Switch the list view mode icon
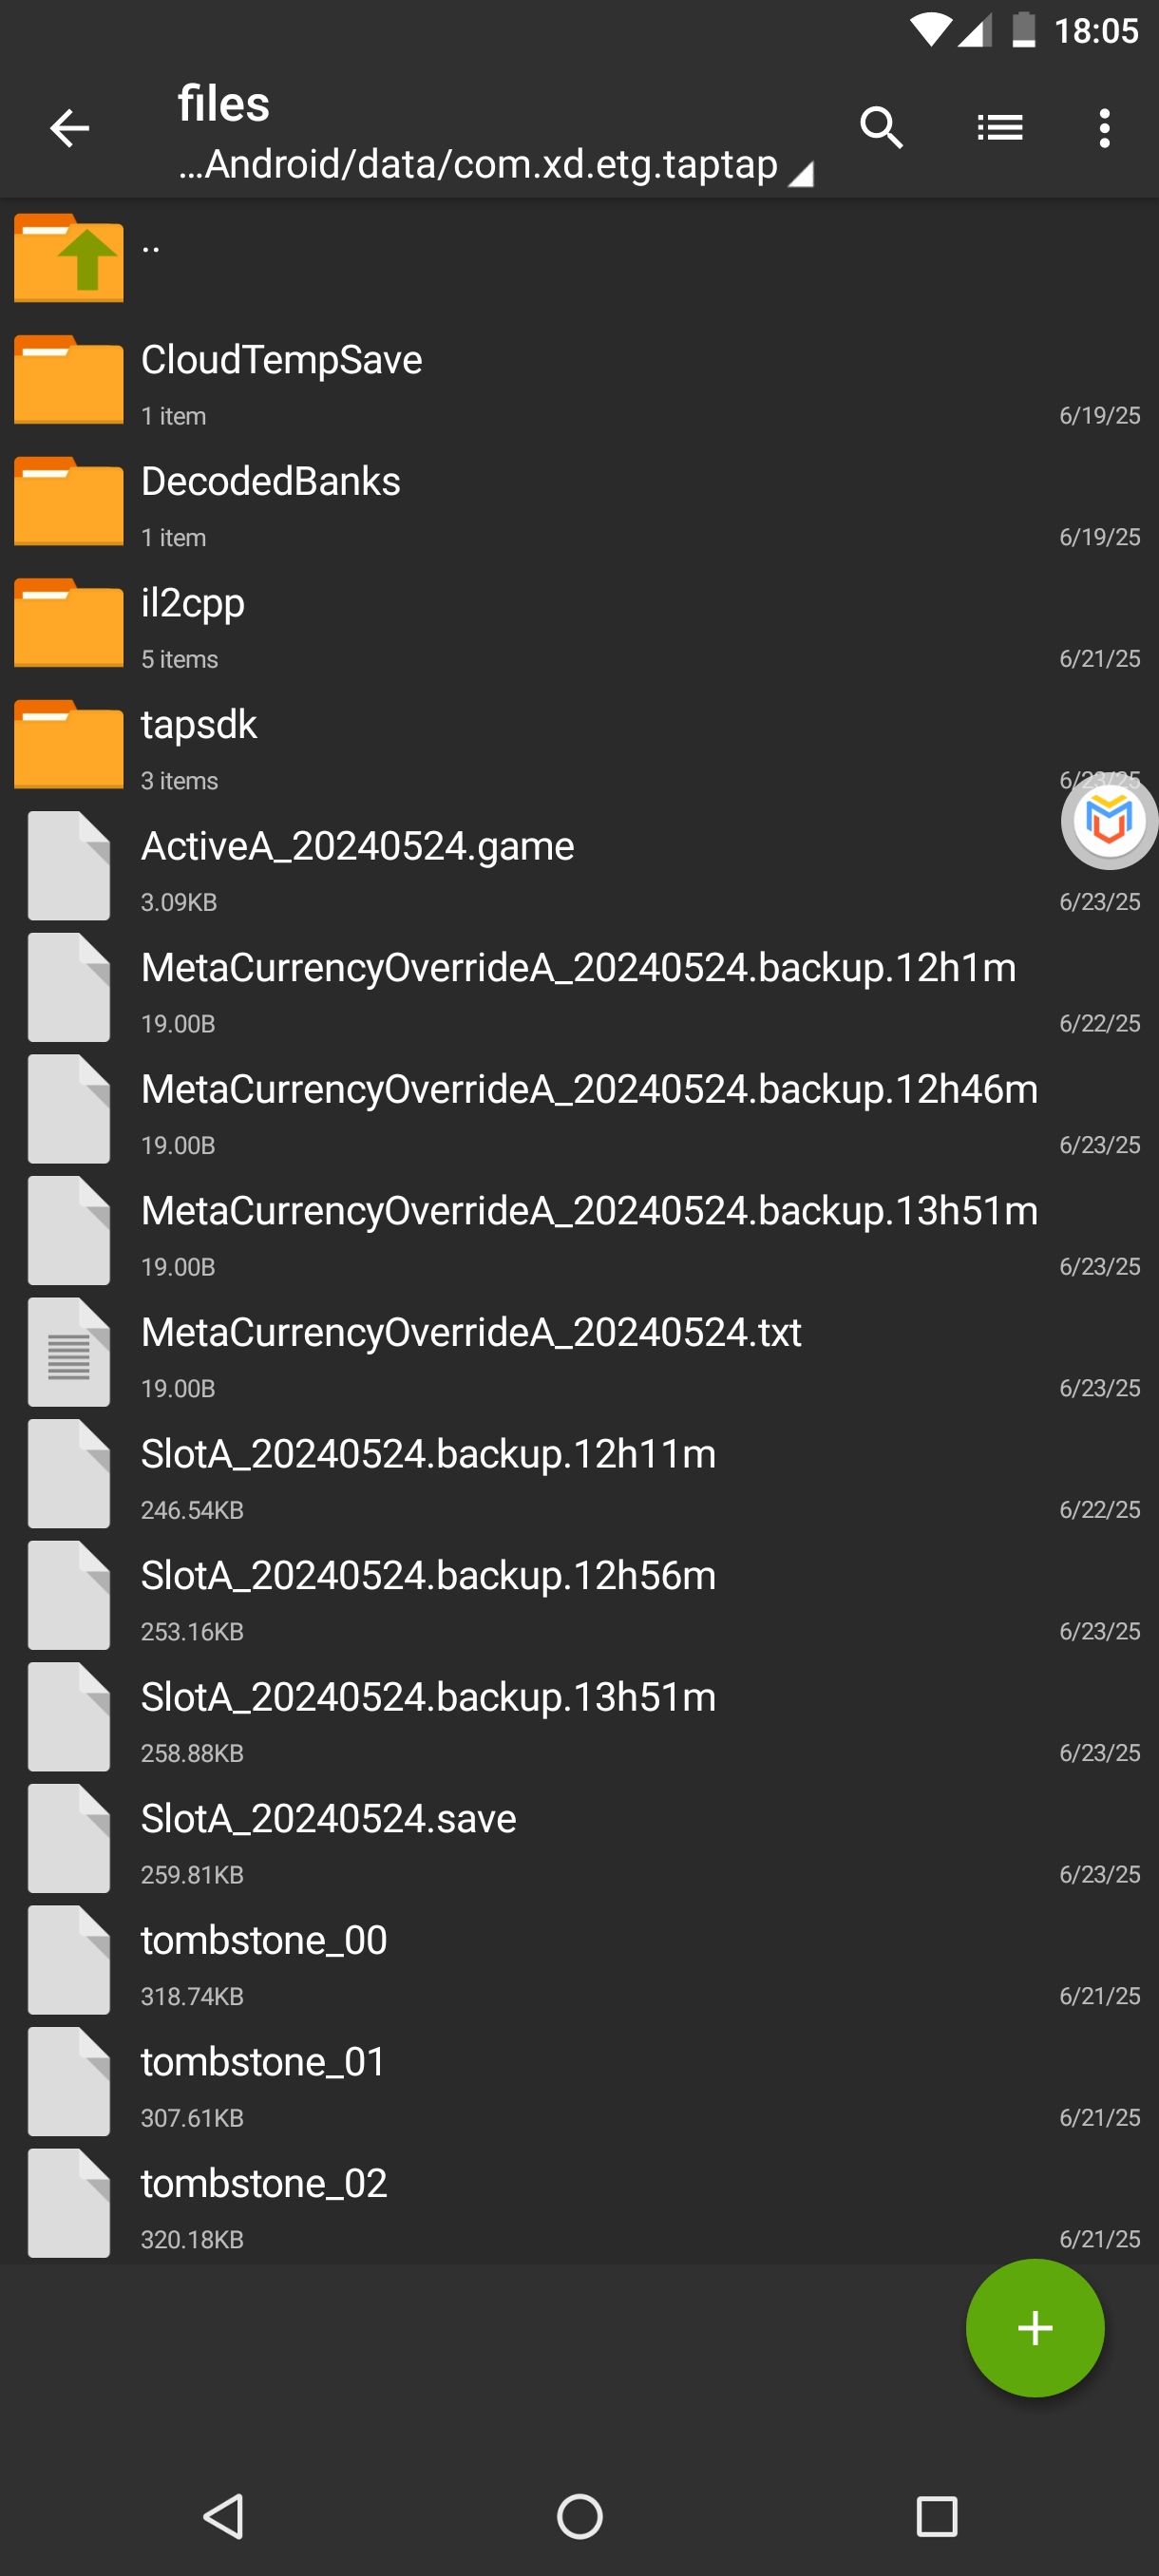 click(999, 128)
